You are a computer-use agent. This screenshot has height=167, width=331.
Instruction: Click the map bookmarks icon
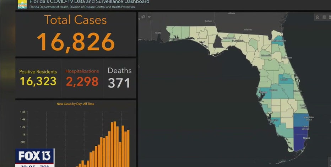(x=143, y=17)
